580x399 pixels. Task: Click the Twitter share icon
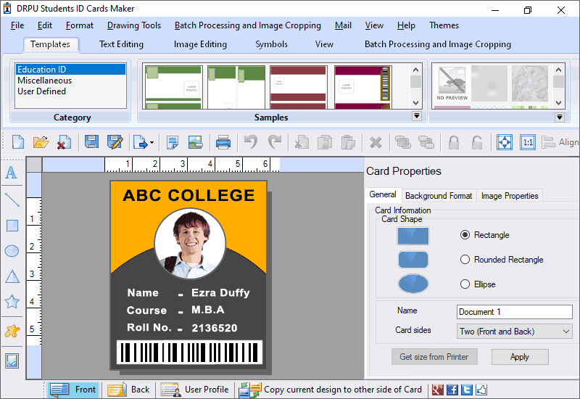(467, 390)
